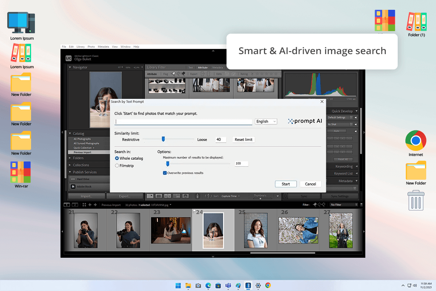Click picked flag filter in Library Filter
The image size is (436, 291).
point(174,74)
